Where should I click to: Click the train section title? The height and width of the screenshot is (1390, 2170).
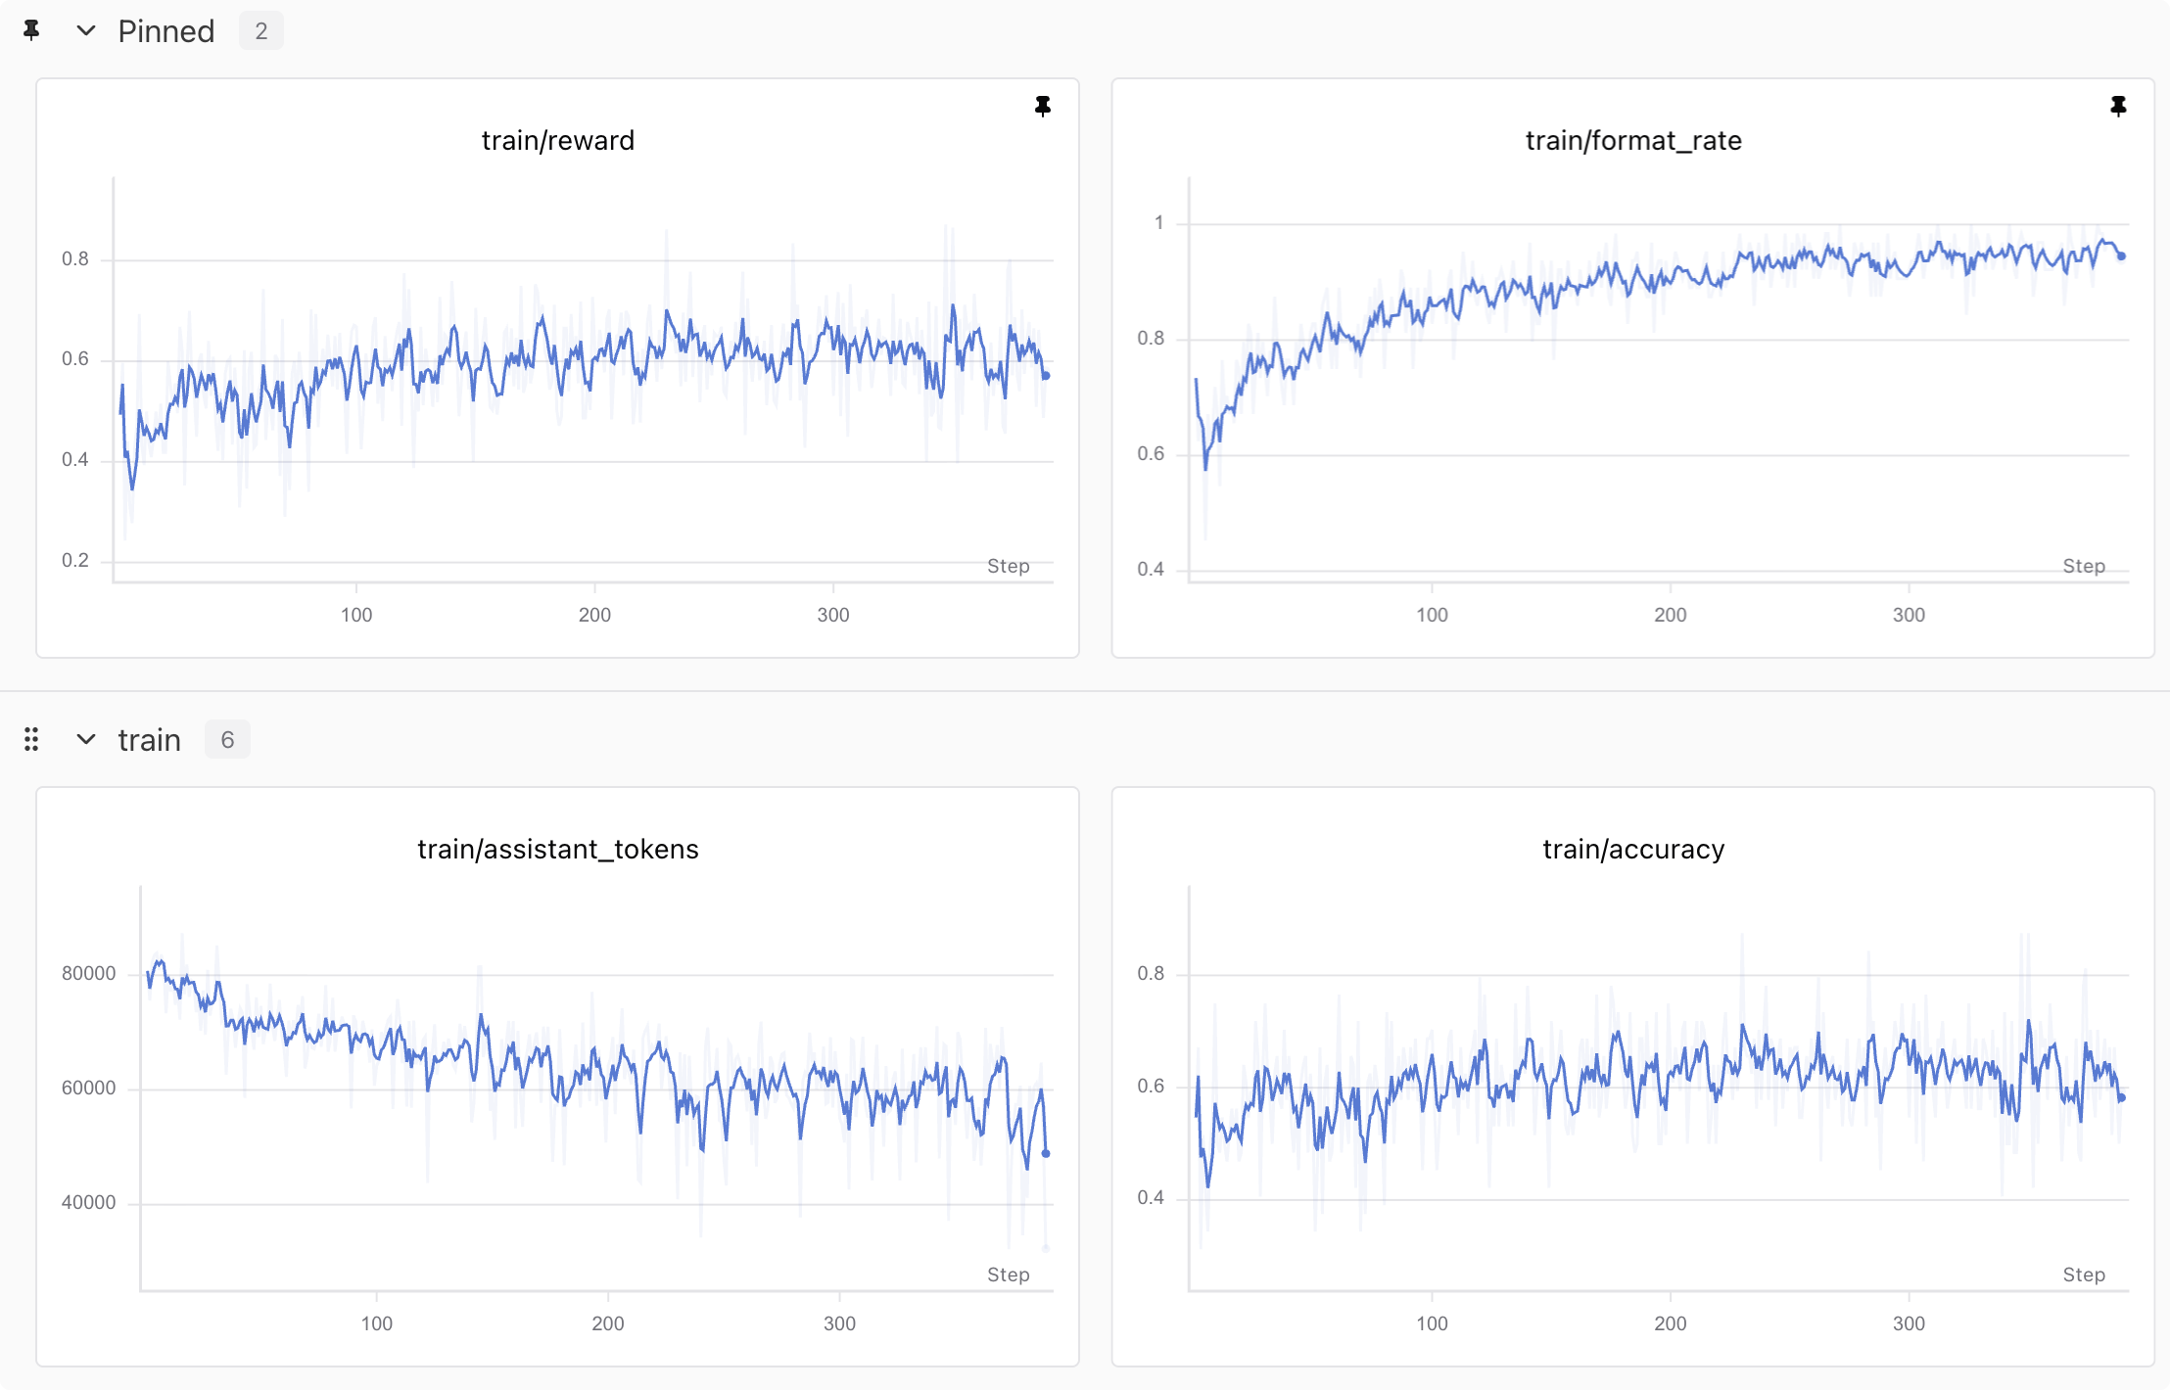(150, 740)
